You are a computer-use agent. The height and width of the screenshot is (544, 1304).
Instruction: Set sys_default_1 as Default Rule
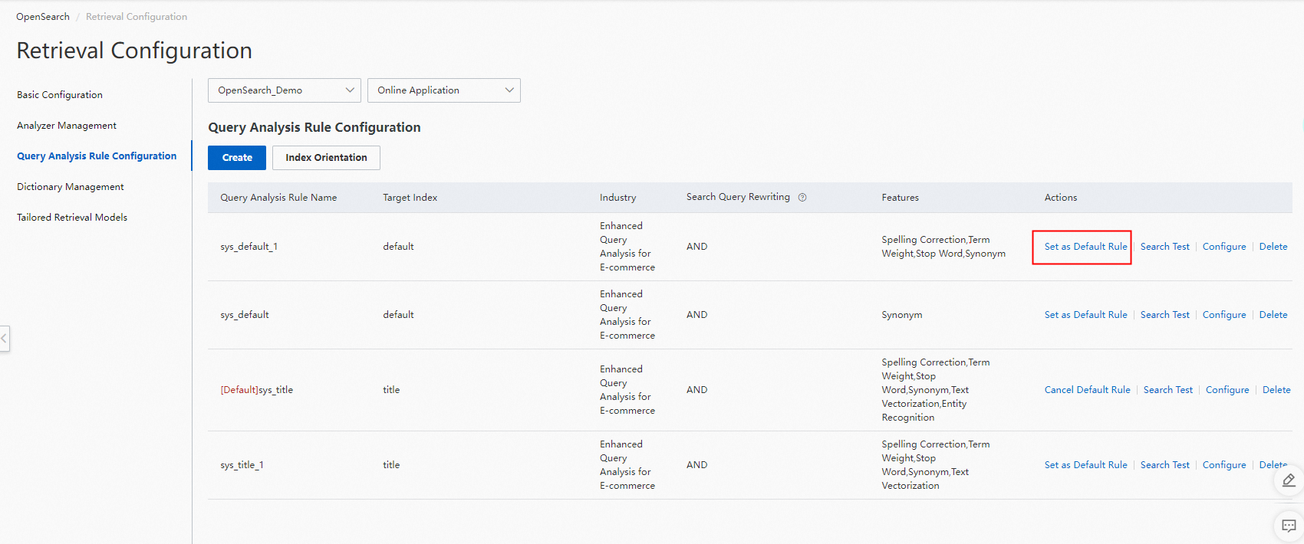pyautogui.click(x=1085, y=247)
